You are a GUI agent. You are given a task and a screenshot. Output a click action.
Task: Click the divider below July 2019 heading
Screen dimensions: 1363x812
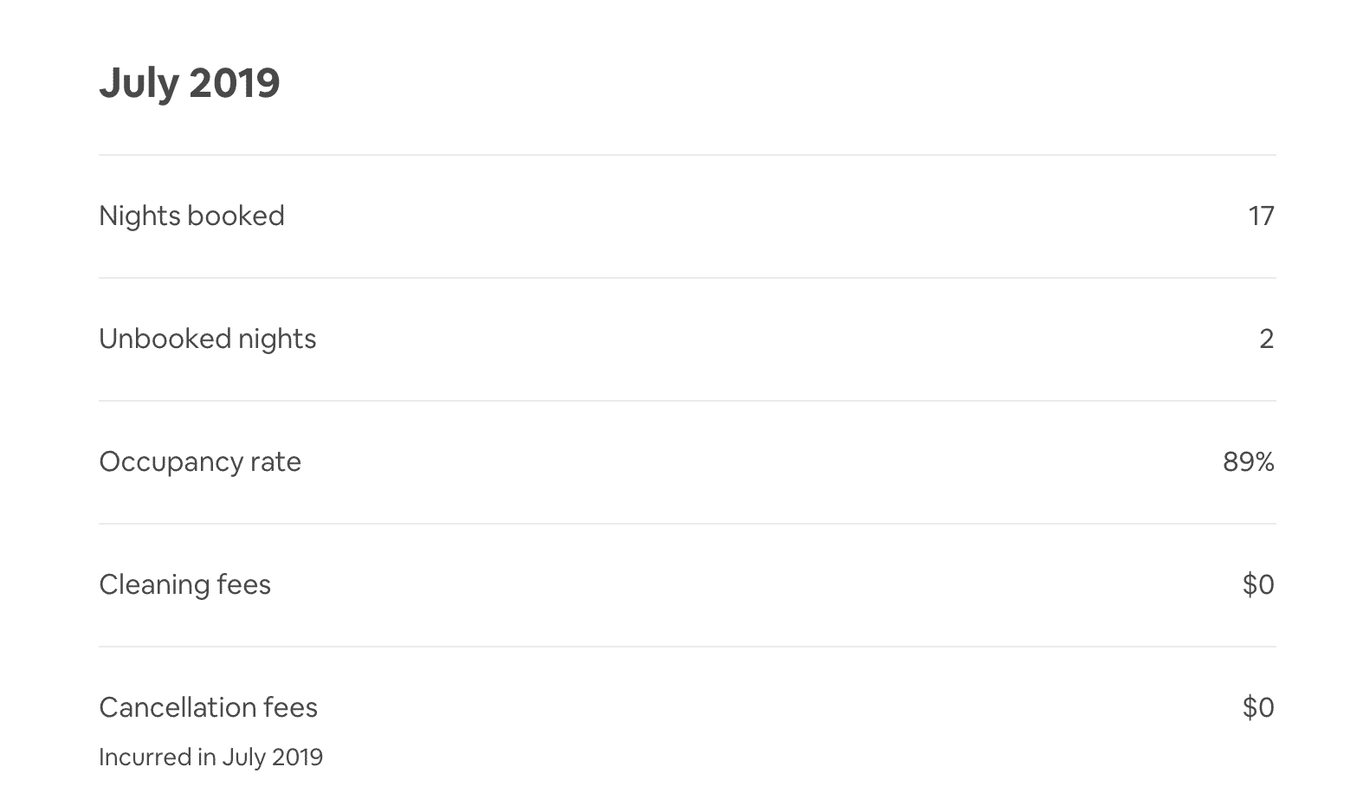(687, 156)
